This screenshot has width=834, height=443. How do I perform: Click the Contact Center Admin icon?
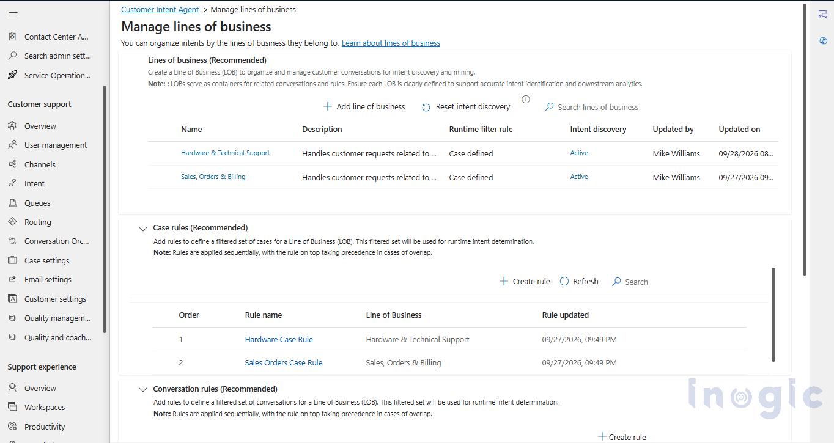click(x=12, y=37)
